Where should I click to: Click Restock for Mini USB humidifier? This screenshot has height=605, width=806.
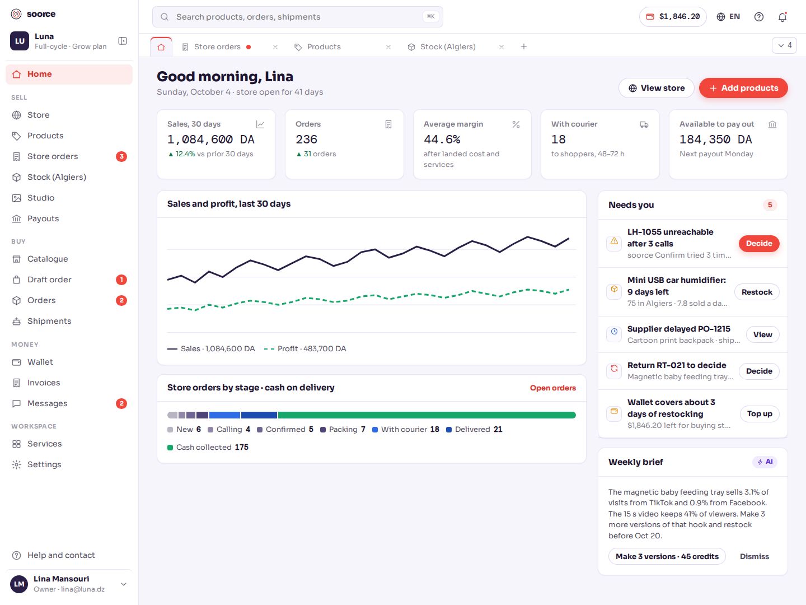tap(757, 292)
